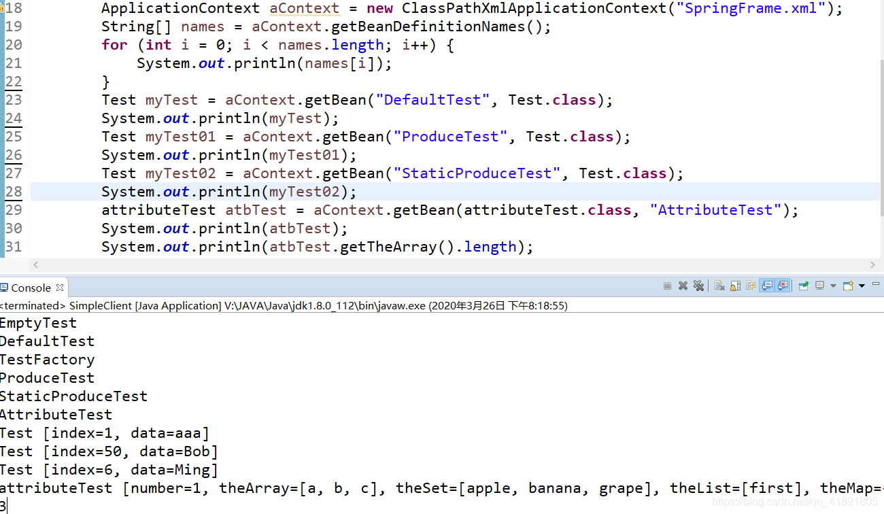This screenshot has width=884, height=514.
Task: Click the Terminate console button
Action: tap(667, 286)
